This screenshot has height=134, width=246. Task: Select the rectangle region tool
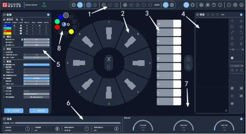click(232, 27)
